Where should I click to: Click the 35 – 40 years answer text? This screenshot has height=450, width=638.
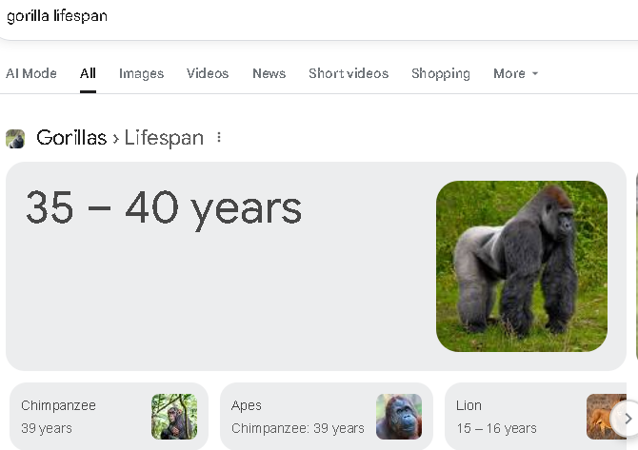[x=164, y=208]
